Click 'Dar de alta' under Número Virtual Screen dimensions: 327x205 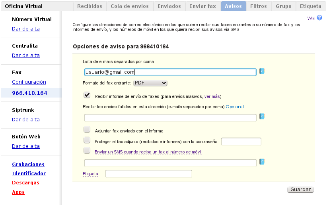(26, 29)
